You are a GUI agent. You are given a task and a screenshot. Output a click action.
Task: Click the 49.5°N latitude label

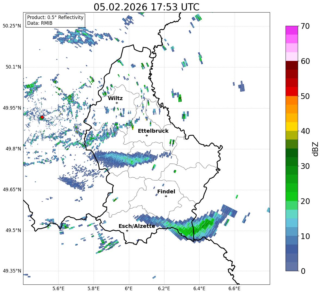13,230
